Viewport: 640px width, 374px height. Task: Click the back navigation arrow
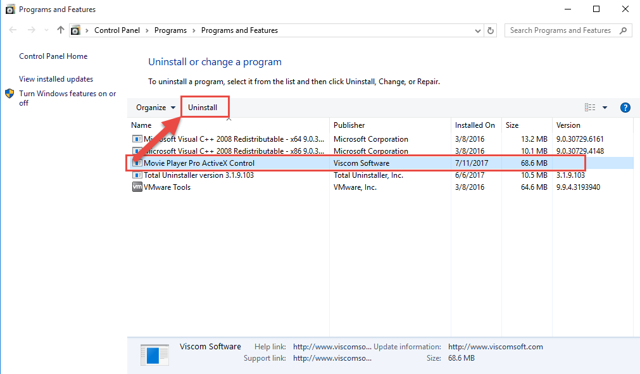click(x=13, y=30)
